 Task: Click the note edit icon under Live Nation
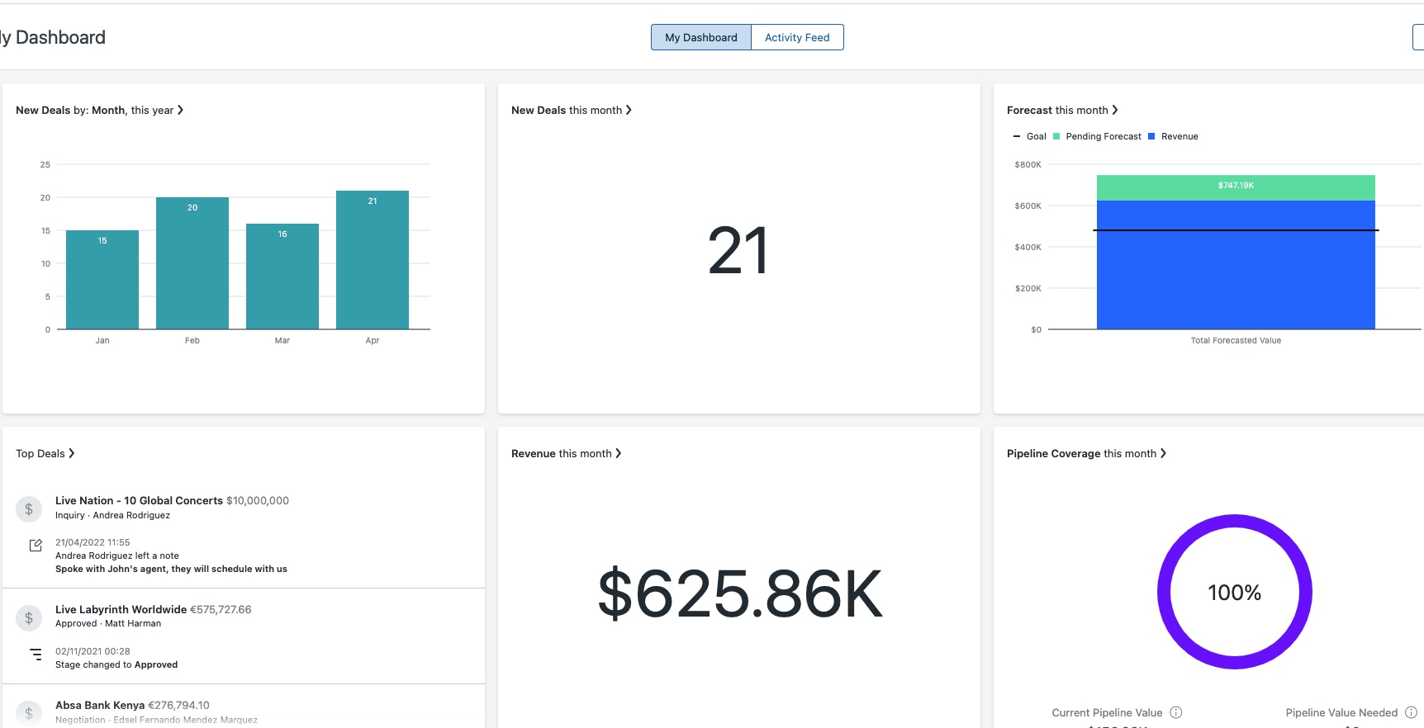click(36, 546)
